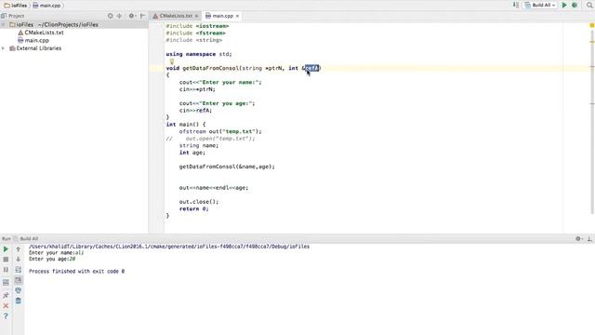Click the dump threads icon in Run panel
This screenshot has width=595, height=335.
pos(6,283)
